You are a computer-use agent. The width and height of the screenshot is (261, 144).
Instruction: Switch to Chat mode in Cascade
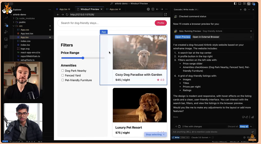click(x=183, y=137)
